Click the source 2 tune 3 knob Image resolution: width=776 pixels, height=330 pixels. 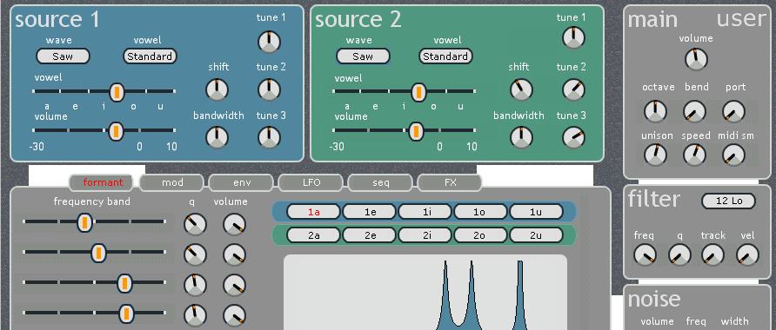[x=573, y=137]
